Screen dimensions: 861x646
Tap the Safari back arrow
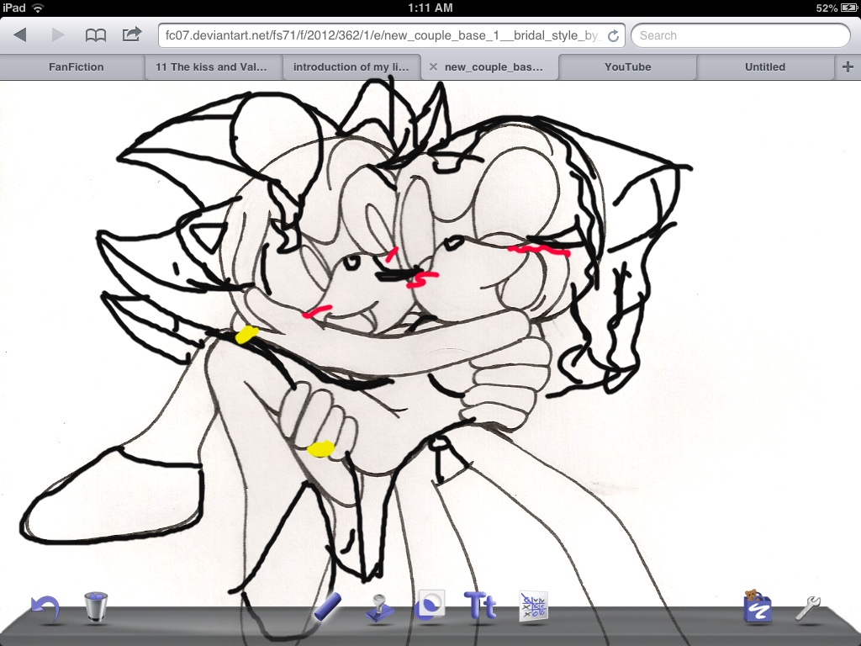click(20, 35)
